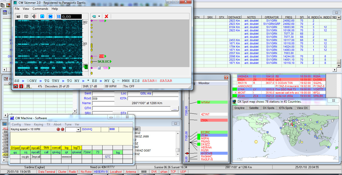The image size is (342, 175).
Task: Switch to the Satellite tab in DX Spot map
Action: click(x=254, y=108)
